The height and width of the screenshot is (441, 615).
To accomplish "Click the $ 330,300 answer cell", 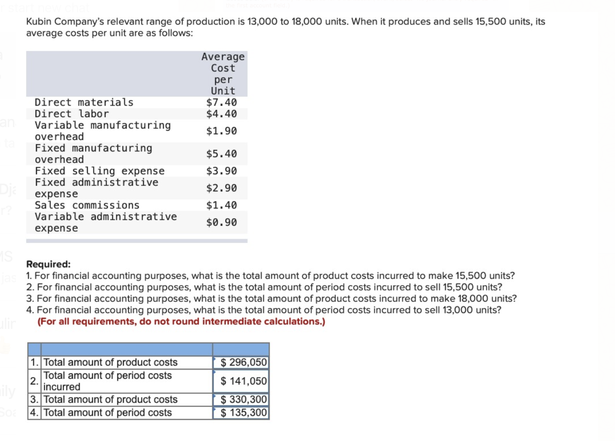I will point(241,399).
